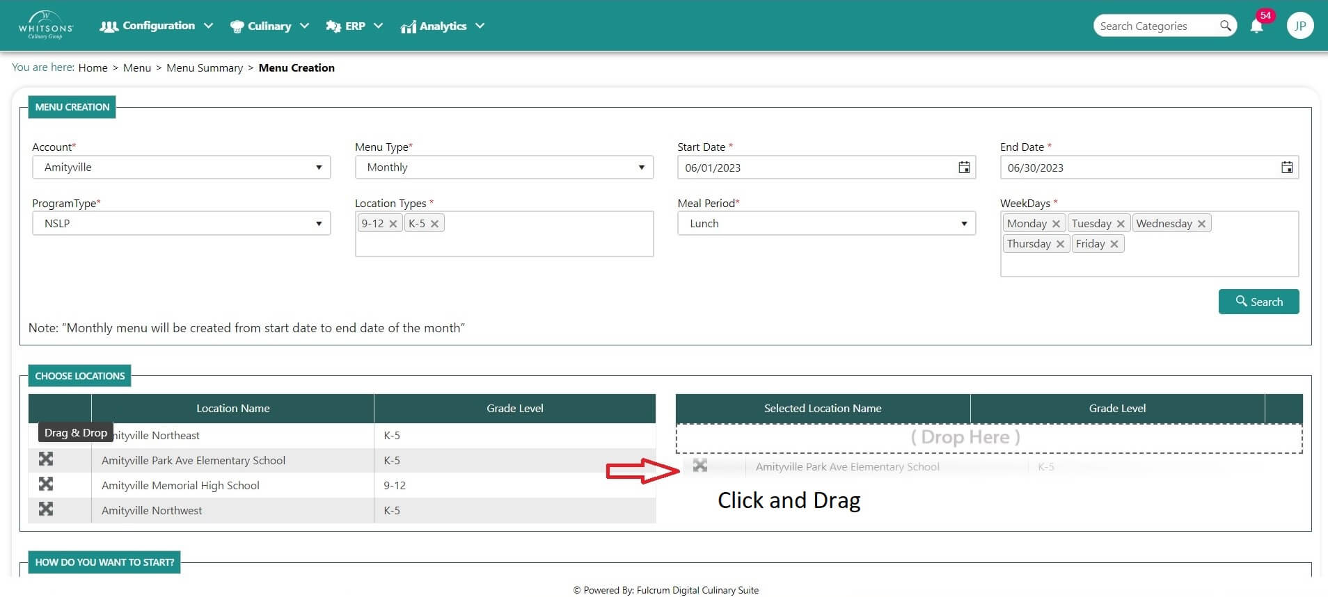Remove Friday from WeekDays
This screenshot has height=597, width=1328.
tap(1114, 244)
